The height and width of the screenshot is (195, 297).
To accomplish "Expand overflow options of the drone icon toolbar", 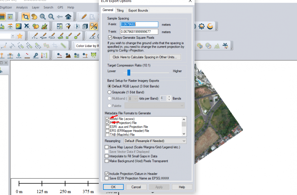I will point(232,49).
